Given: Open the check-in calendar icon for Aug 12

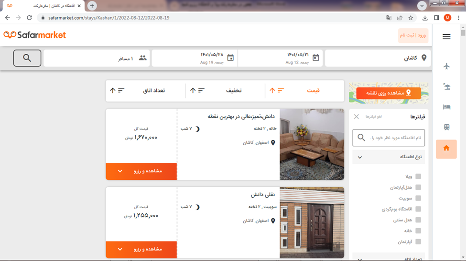Looking at the screenshot, I should pos(315,58).
